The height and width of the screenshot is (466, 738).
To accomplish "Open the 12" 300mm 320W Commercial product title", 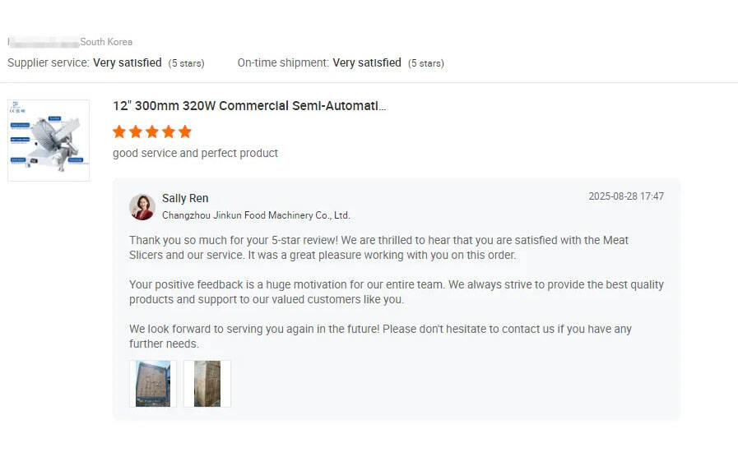I will [x=249, y=106].
